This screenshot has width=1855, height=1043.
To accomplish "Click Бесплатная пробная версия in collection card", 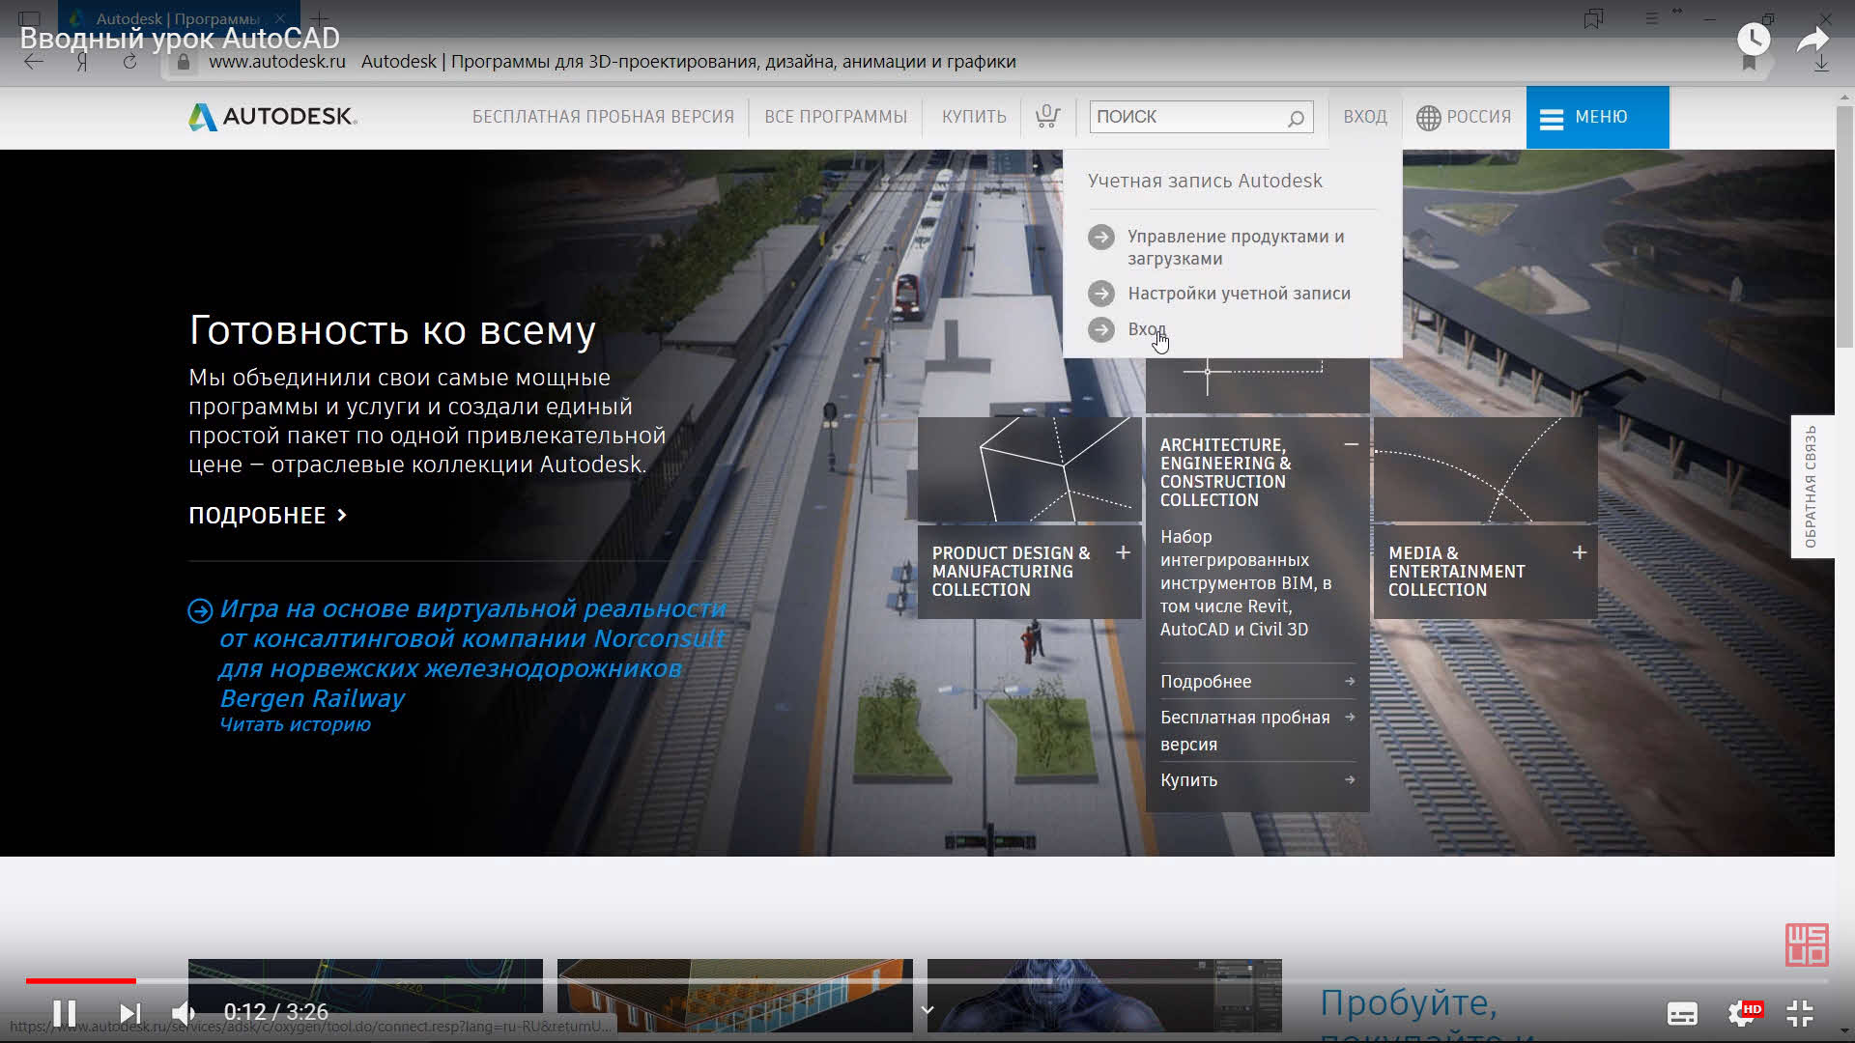I will coord(1257,731).
